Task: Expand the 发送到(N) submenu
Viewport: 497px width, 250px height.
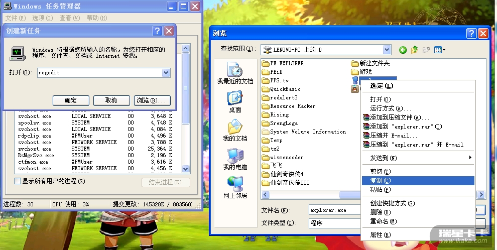Action: 418,158
